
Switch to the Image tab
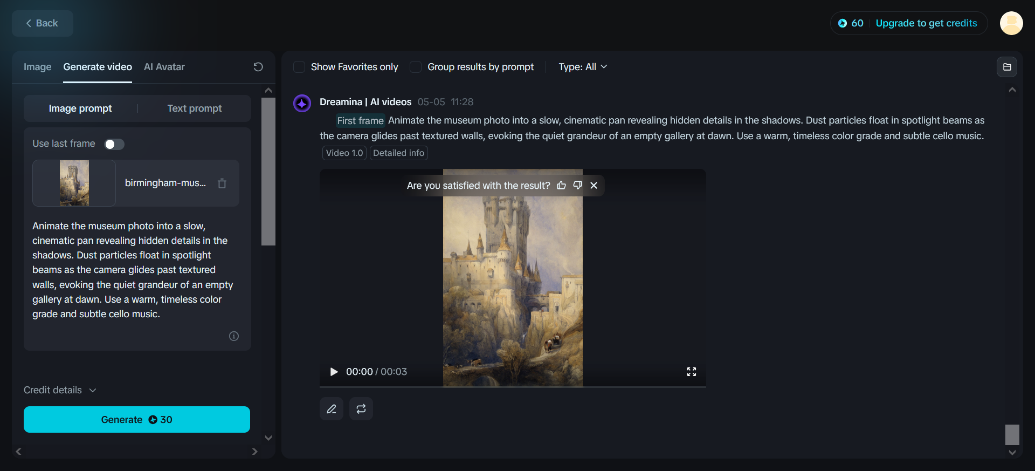38,67
